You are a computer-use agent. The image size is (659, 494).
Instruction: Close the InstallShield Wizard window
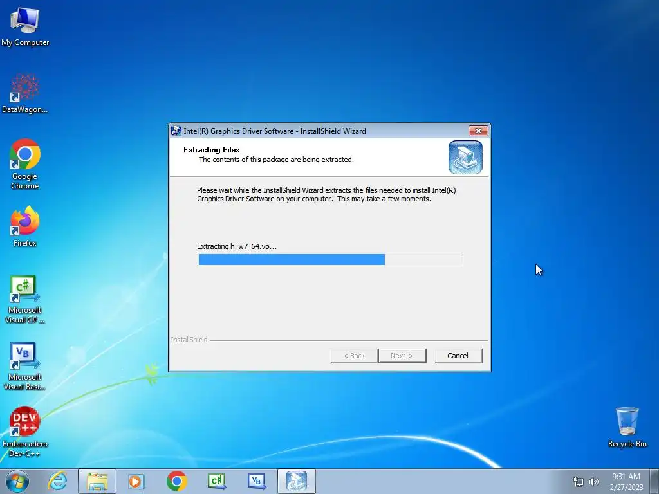(478, 131)
